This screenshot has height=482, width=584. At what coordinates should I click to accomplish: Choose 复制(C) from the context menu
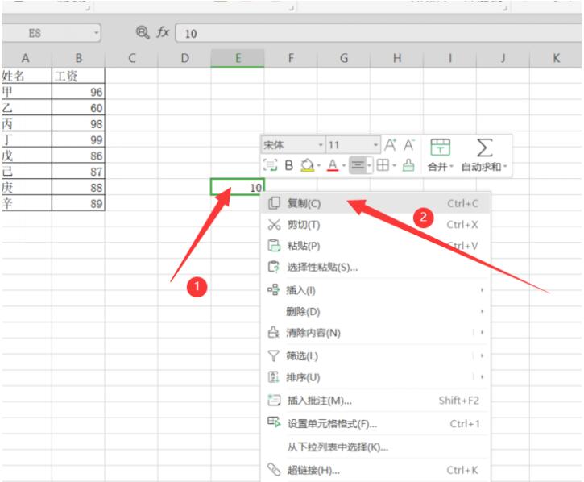pyautogui.click(x=375, y=203)
